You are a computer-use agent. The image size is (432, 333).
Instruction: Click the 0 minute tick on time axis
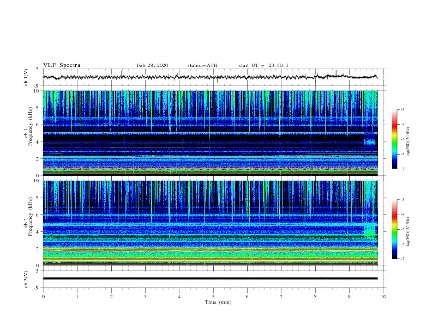tap(43, 297)
